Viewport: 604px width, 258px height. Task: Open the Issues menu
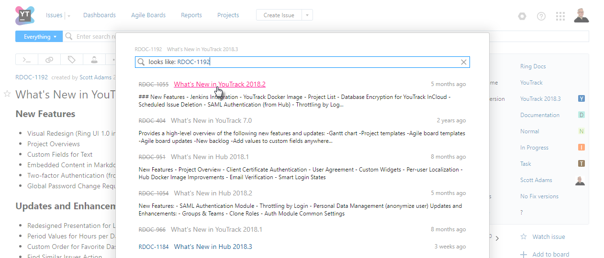(54, 15)
